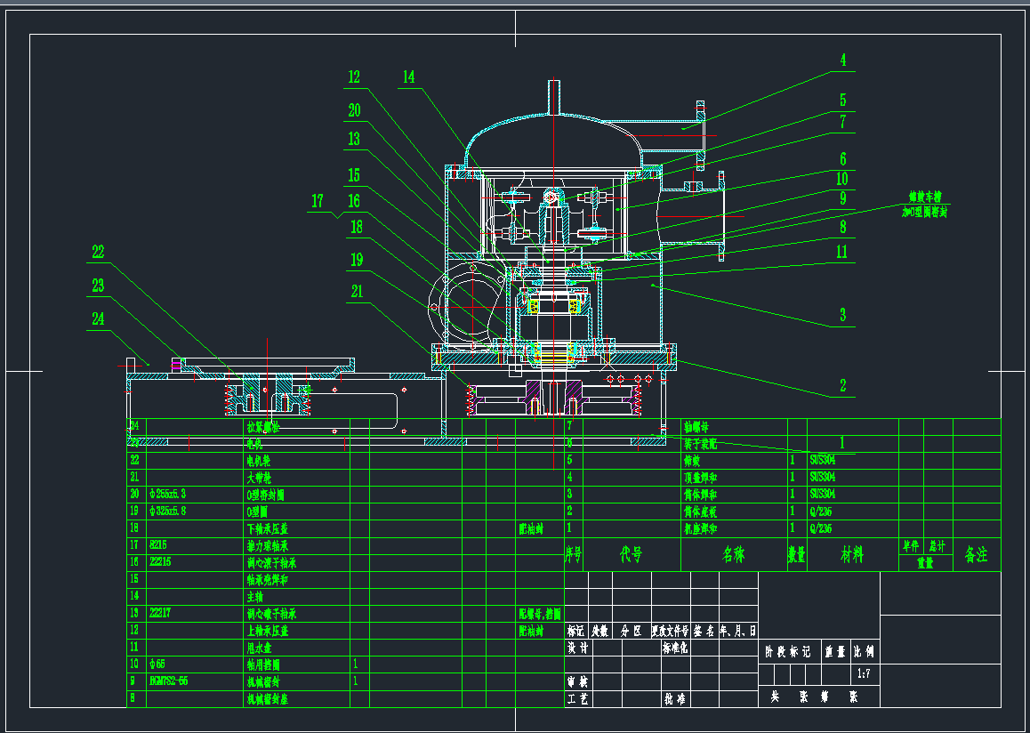This screenshot has height=733, width=1030.
Task: Select the 阶段标记 cell in title block
Action: [x=788, y=651]
